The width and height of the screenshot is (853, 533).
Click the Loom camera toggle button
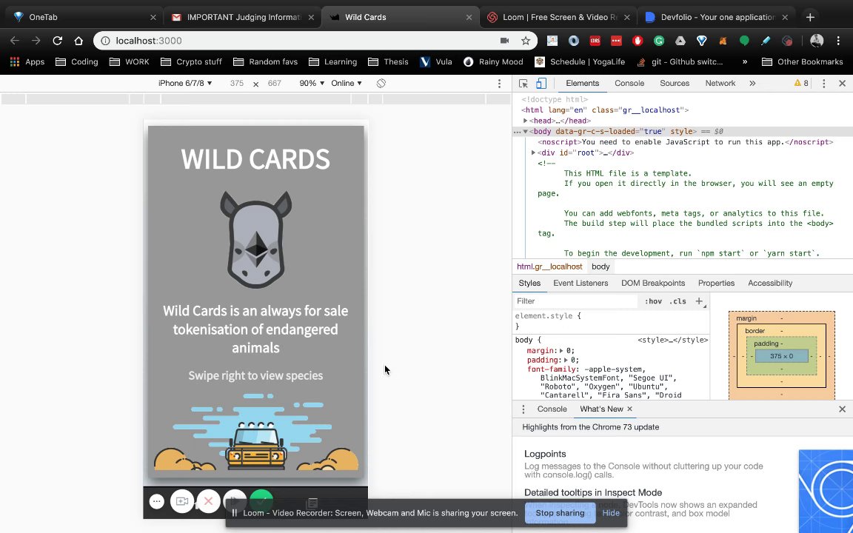[181, 501]
